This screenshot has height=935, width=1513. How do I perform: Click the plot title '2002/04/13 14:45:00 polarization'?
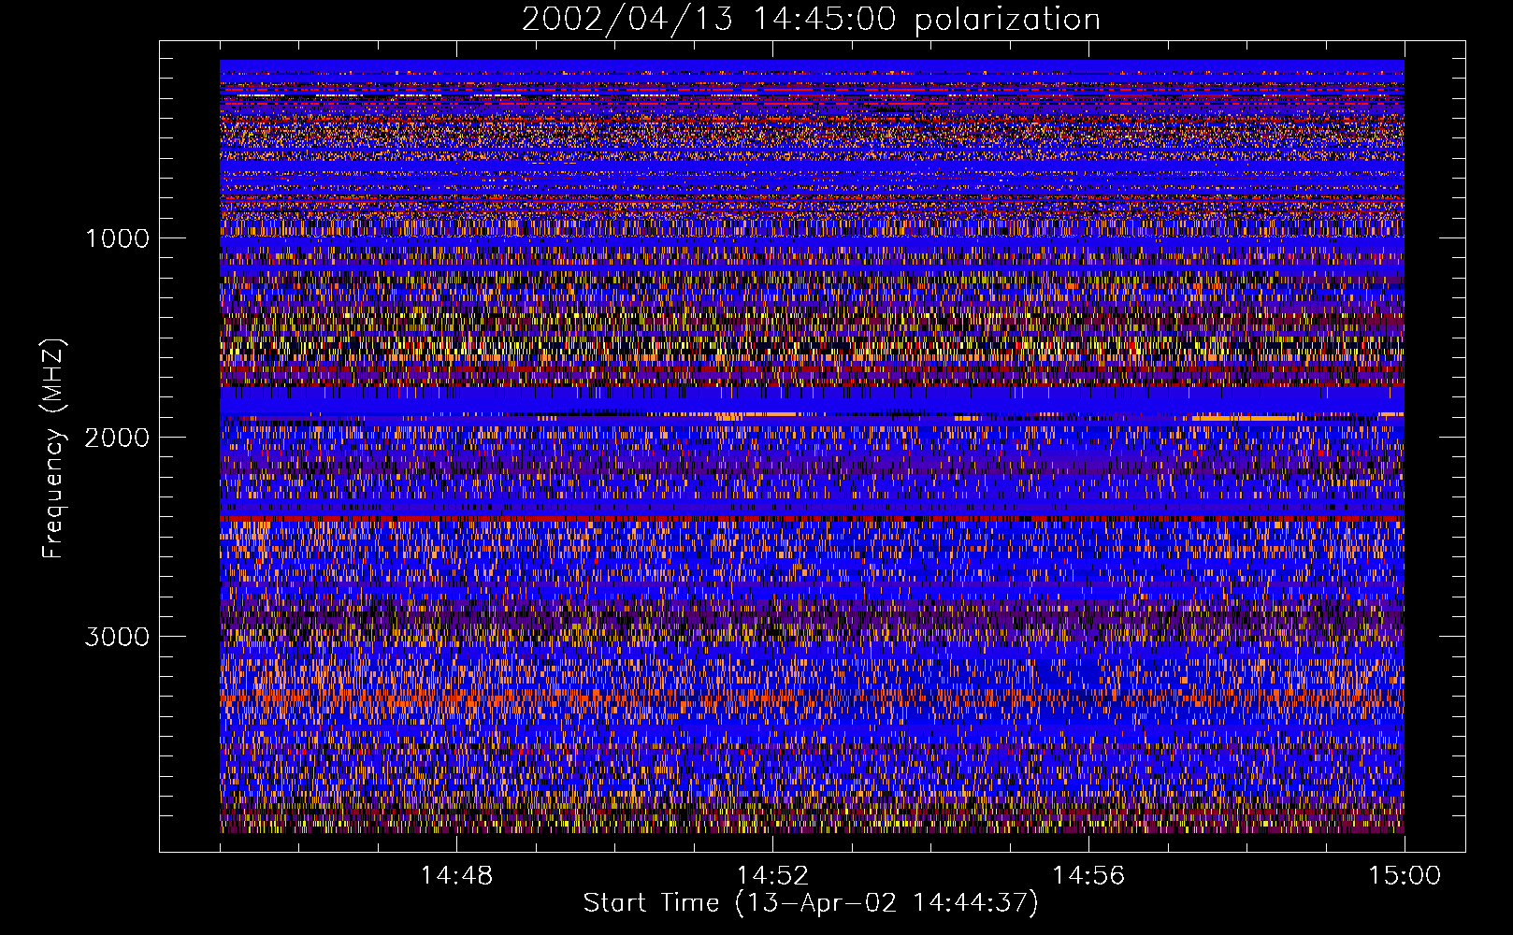coord(811,20)
